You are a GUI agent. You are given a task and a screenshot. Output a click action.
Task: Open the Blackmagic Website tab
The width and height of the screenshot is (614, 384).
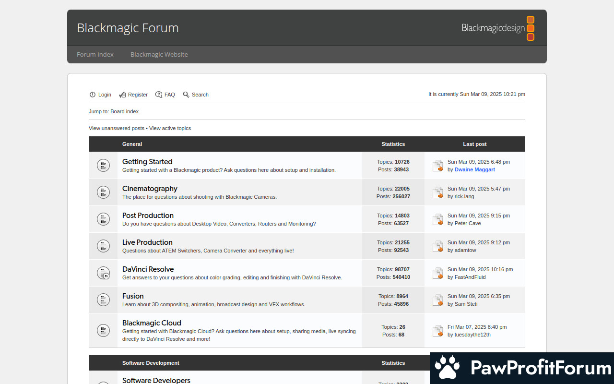click(x=159, y=55)
